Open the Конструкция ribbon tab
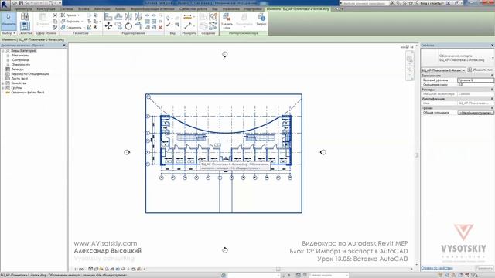 click(x=46, y=9)
